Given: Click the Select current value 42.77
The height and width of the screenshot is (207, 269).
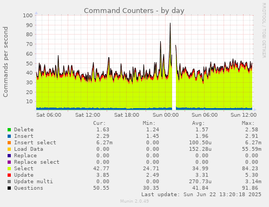Looking at the screenshot, I should (101, 169).
